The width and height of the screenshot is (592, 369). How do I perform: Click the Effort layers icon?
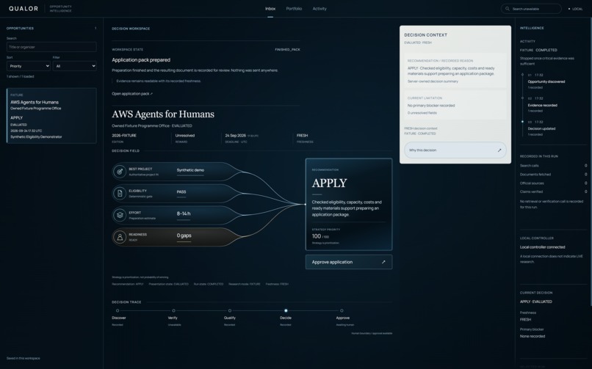[120, 215]
